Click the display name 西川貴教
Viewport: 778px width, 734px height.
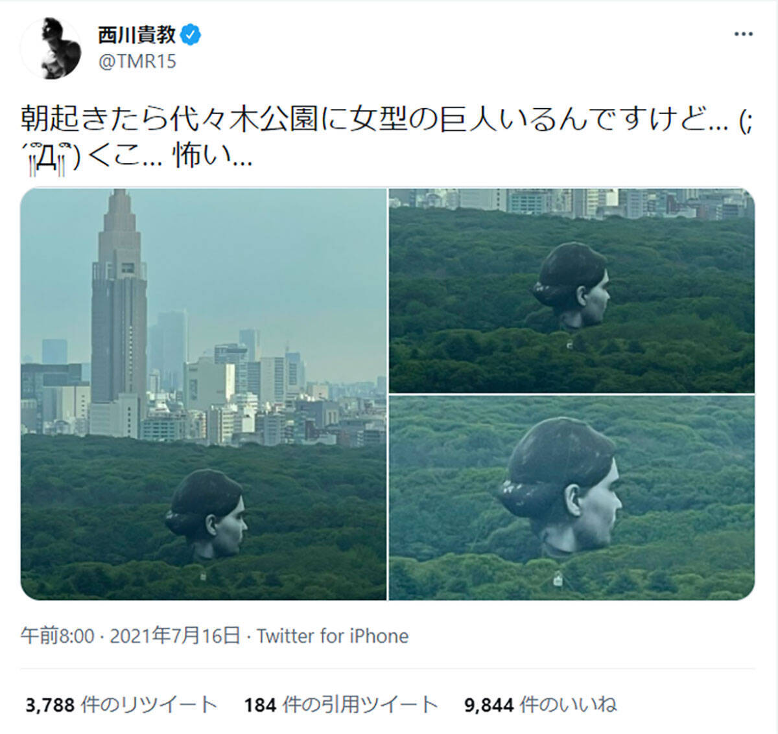click(137, 34)
